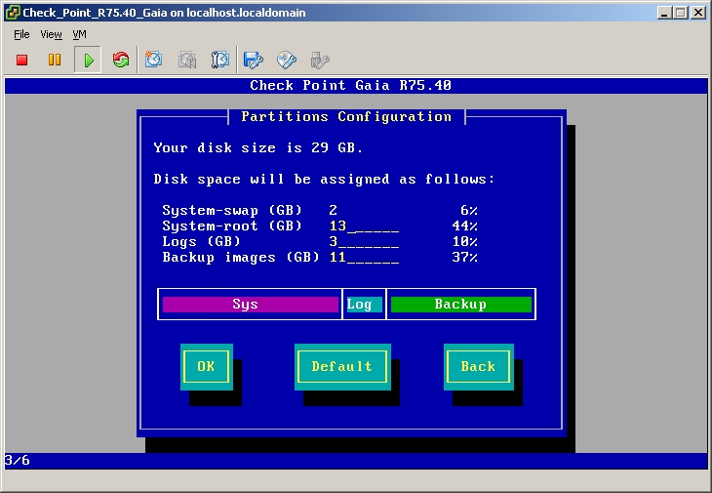This screenshot has height=493, width=712.
Task: Click the System-swap (GB) value 2
Action: pos(334,210)
